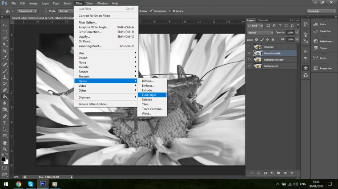Select the Path Selection tool
The height and width of the screenshot is (189, 338).
tap(4, 129)
